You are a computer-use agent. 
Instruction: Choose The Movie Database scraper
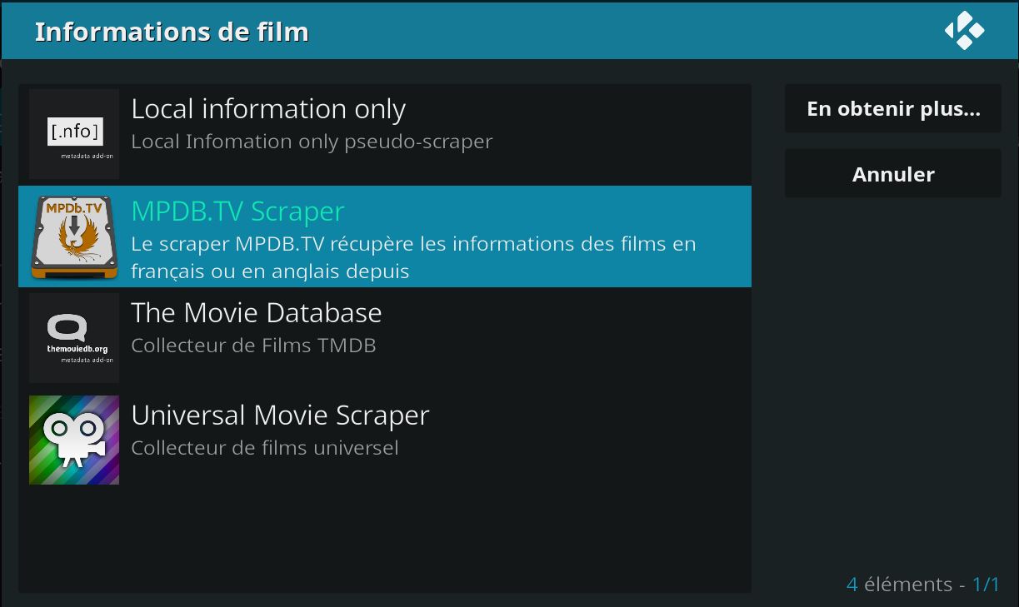pyautogui.click(x=257, y=312)
